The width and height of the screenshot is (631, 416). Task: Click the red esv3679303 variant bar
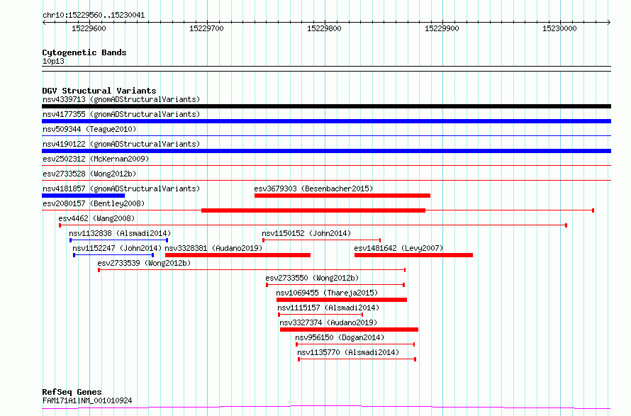[342, 196]
